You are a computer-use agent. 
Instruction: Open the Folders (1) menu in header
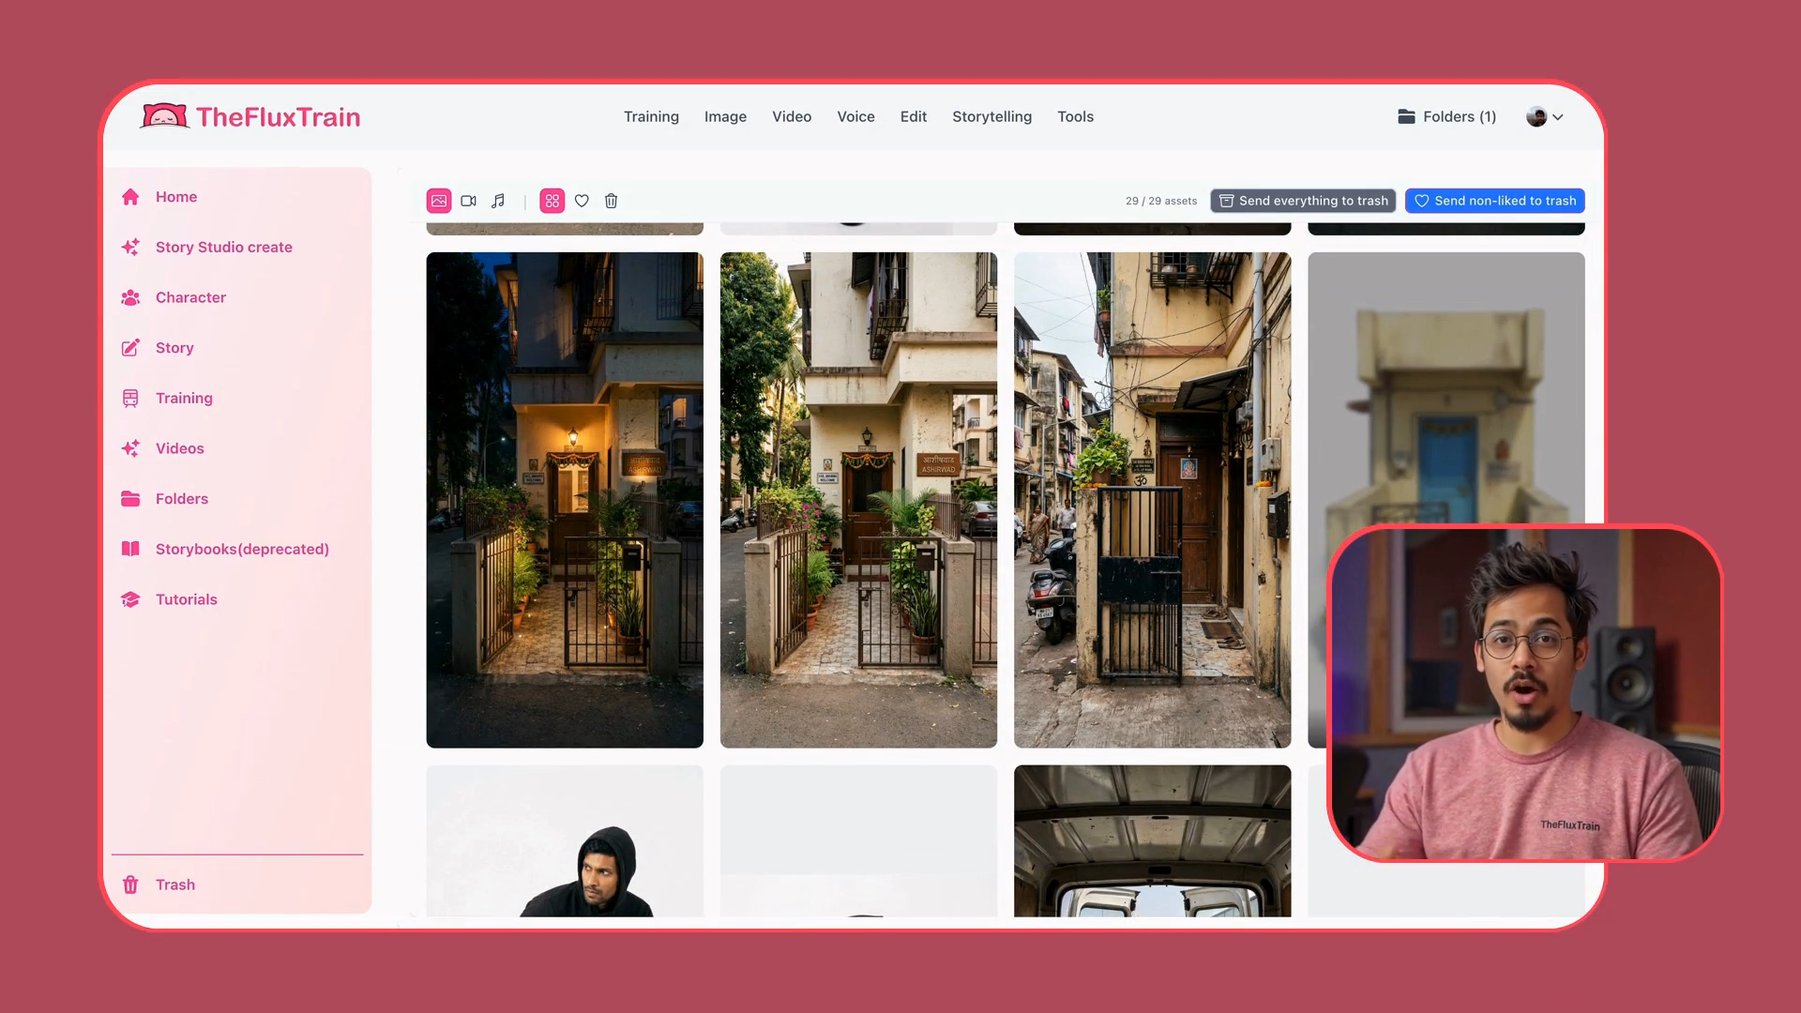(1446, 117)
